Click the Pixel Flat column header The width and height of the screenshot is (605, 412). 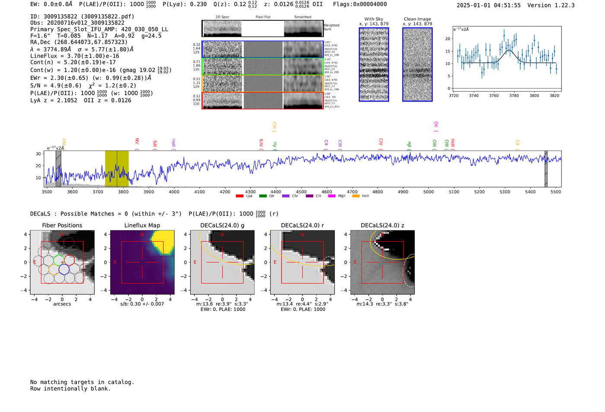[x=263, y=17]
